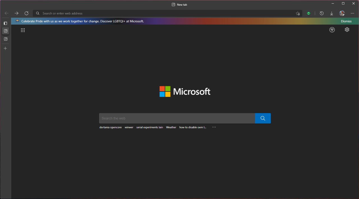The image size is (359, 199).
Task: Go forward with the forward arrow
Action: 17,13
